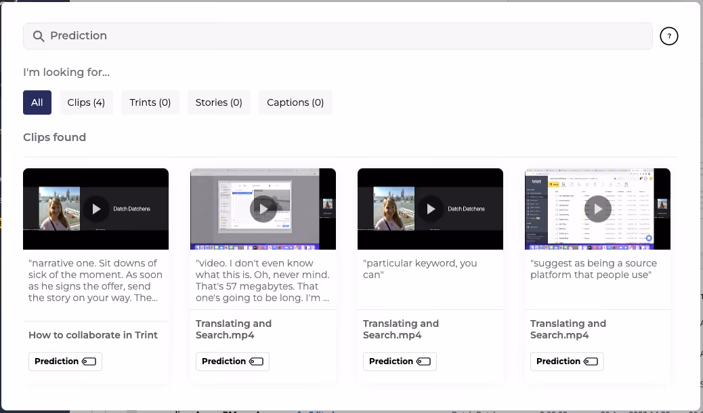Choose the Captions (0) filter
The image size is (703, 413).
coord(295,102)
